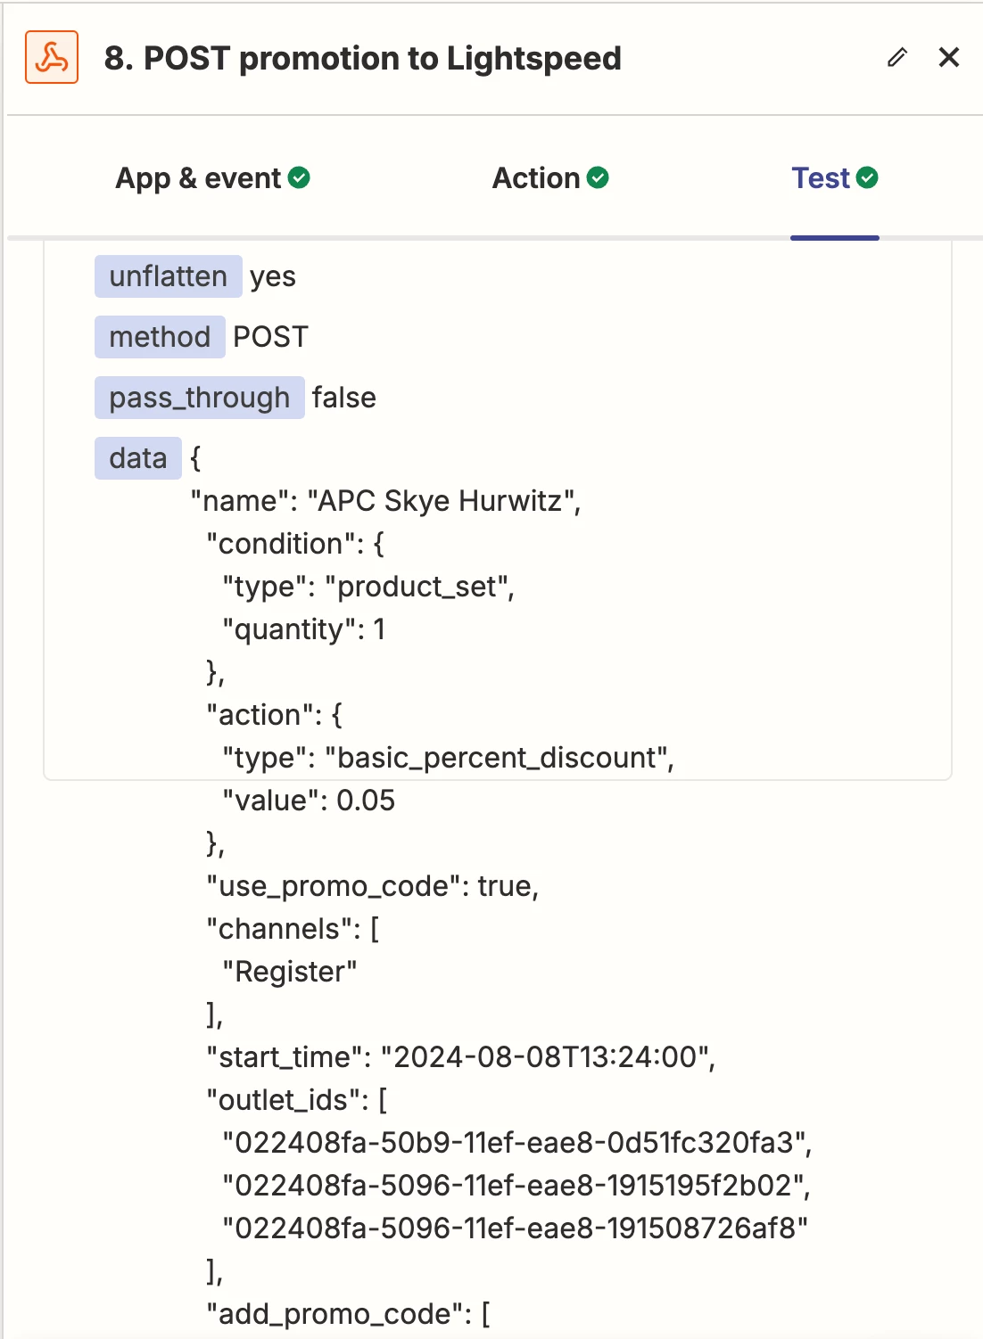Click the step title POST promotion to Lightspeed

pos(363,59)
